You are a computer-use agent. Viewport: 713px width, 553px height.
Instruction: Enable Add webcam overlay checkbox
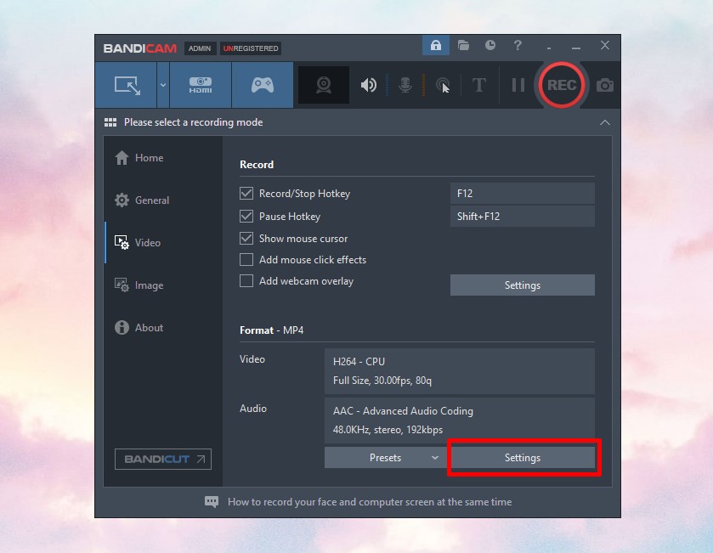(246, 281)
